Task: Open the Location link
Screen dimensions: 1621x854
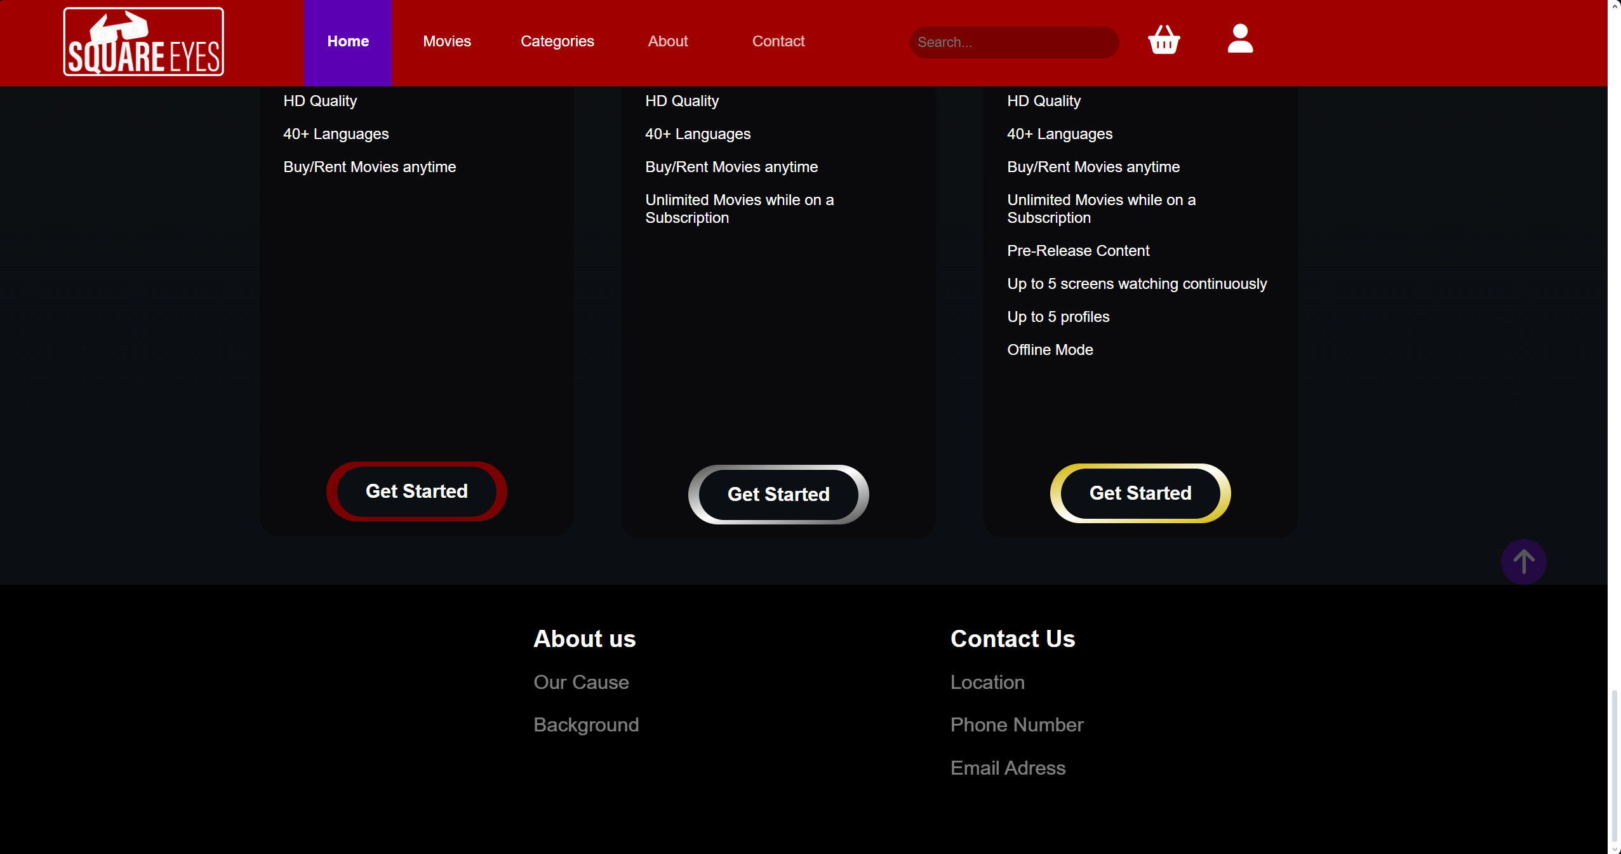Action: coord(987,682)
